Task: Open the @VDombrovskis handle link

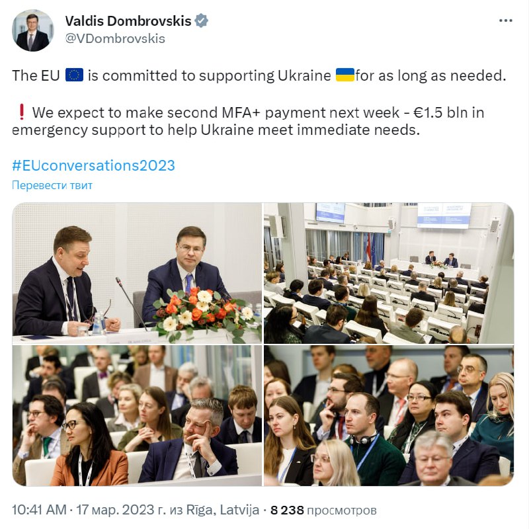Action: click(115, 38)
